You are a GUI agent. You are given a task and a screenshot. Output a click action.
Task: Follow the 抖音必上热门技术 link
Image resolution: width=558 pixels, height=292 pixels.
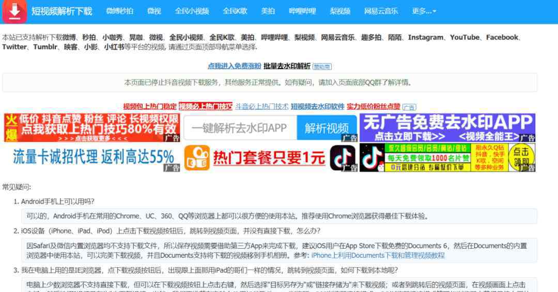[x=261, y=106]
